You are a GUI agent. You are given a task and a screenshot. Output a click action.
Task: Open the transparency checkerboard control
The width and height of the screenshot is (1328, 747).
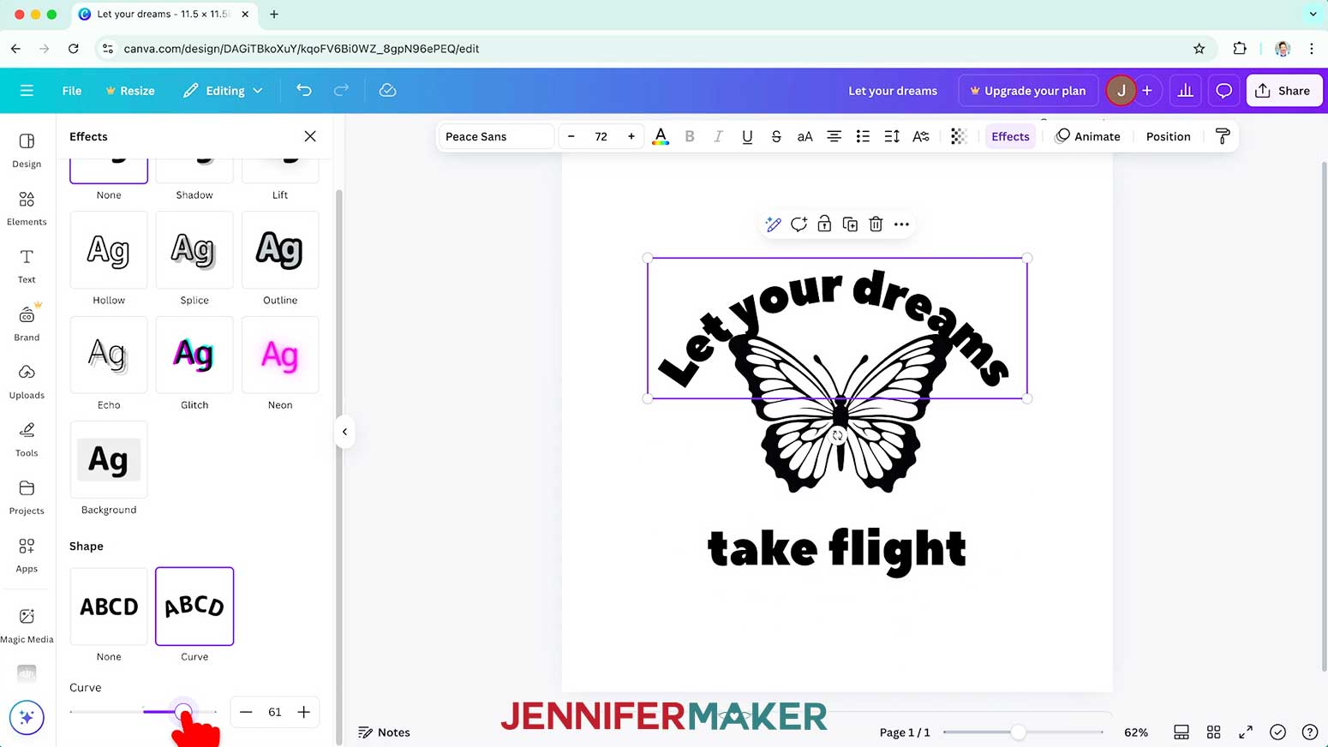(x=959, y=136)
